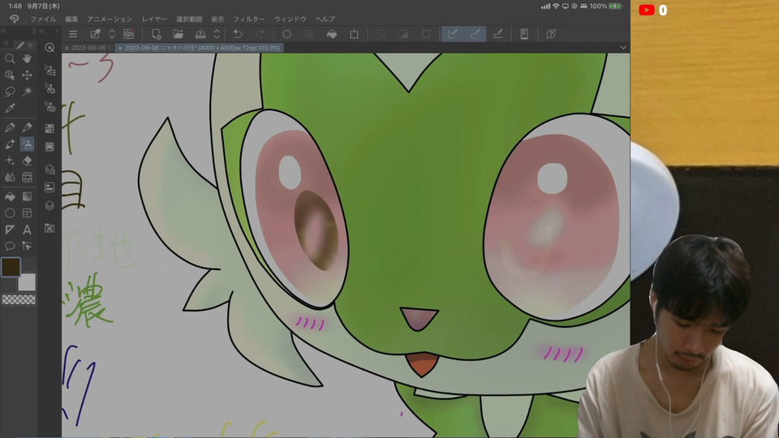Toggle Snap to Grid

point(497,34)
